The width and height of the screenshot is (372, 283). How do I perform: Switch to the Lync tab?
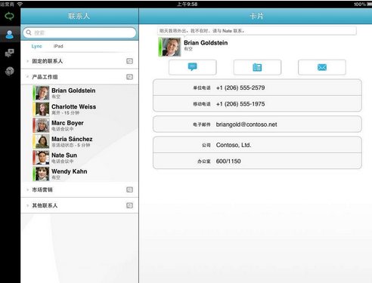click(37, 46)
